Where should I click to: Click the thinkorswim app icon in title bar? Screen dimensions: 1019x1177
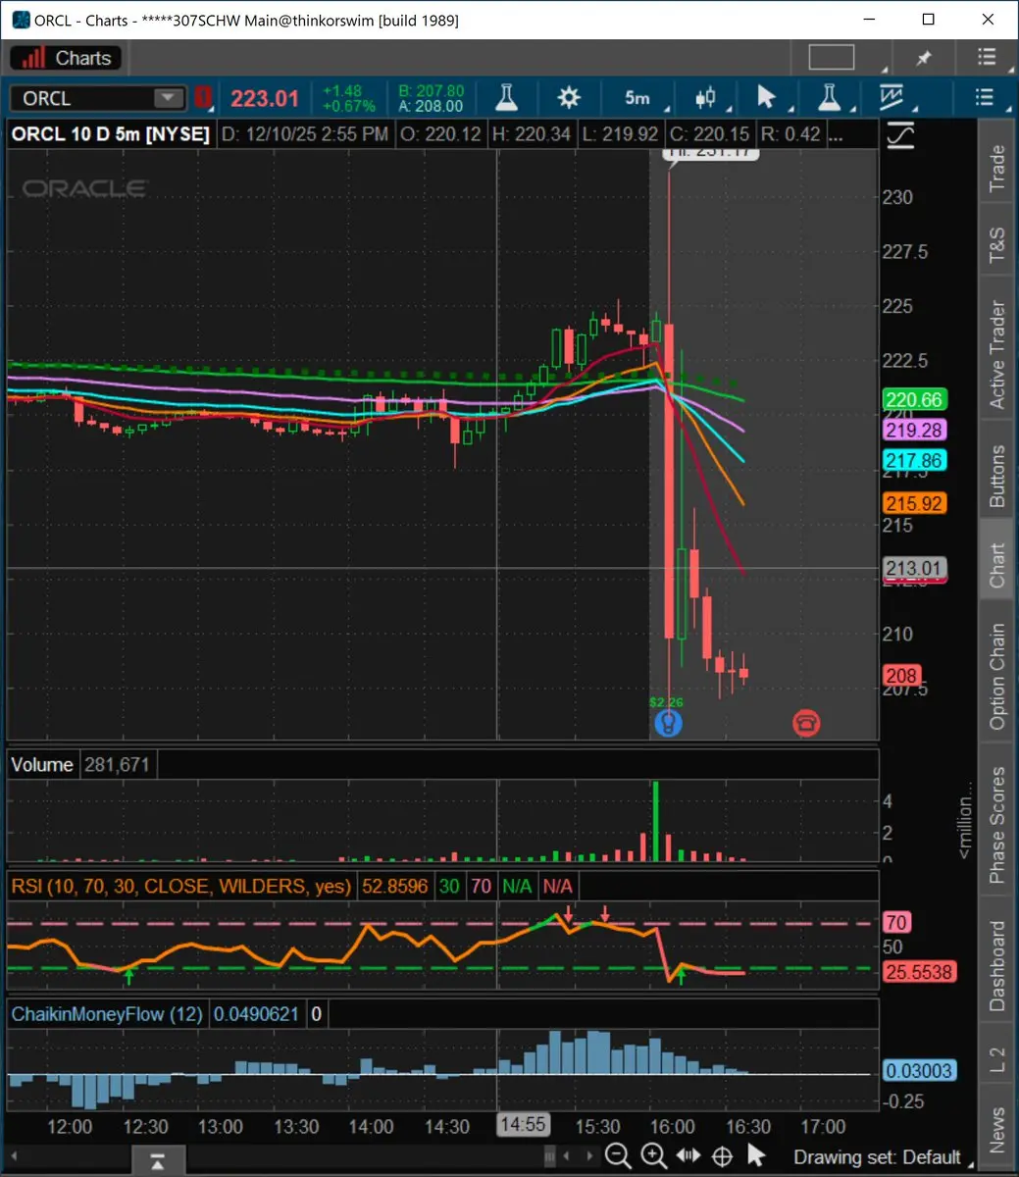coord(21,20)
